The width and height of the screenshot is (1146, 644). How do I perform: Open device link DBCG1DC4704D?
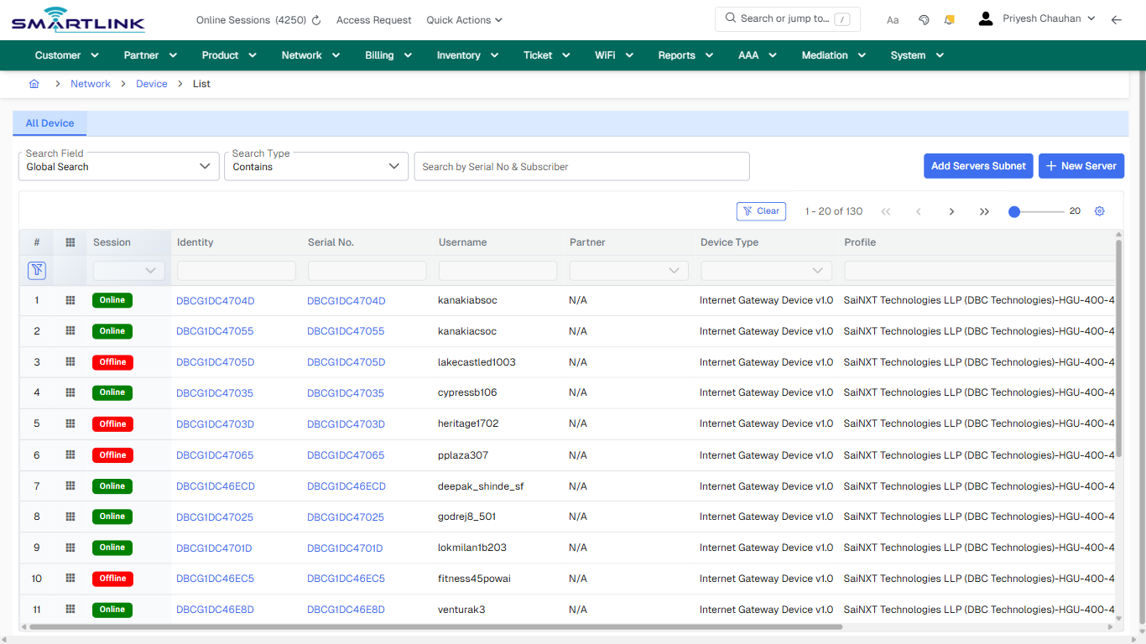(x=215, y=299)
